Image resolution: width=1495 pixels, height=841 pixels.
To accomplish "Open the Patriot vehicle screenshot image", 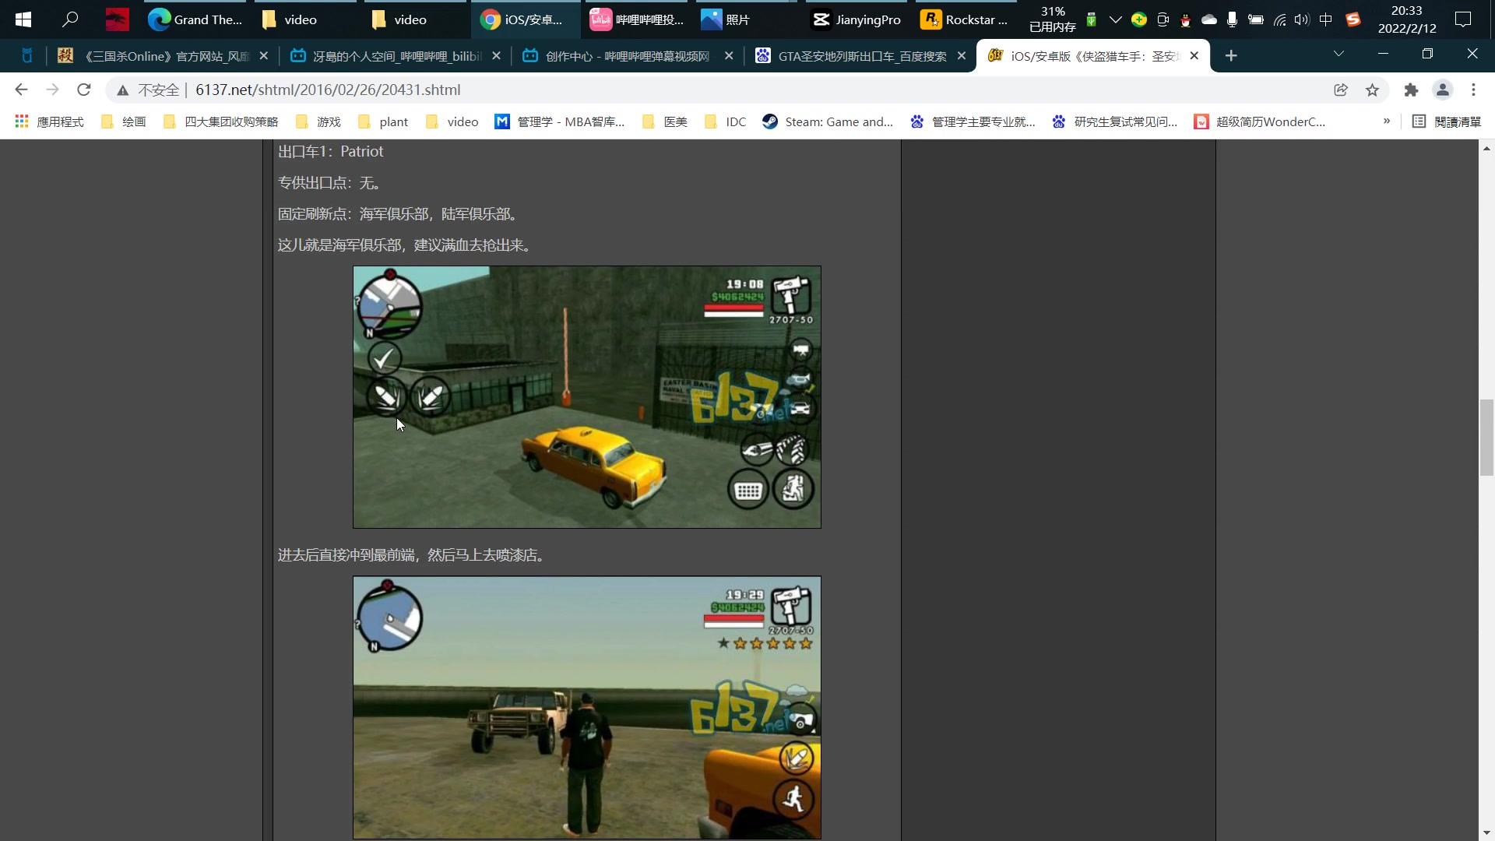I will (587, 708).
